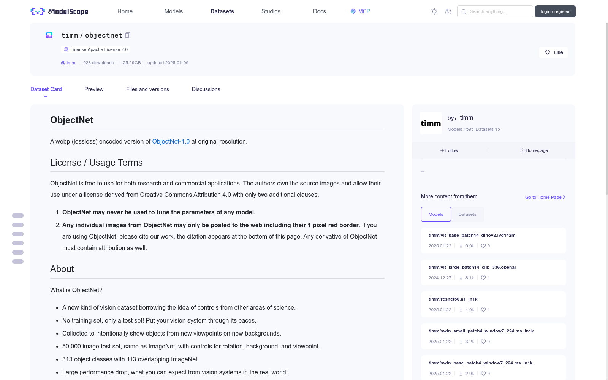
Task: Focus the 'Search anything...' field
Action: coord(495,11)
